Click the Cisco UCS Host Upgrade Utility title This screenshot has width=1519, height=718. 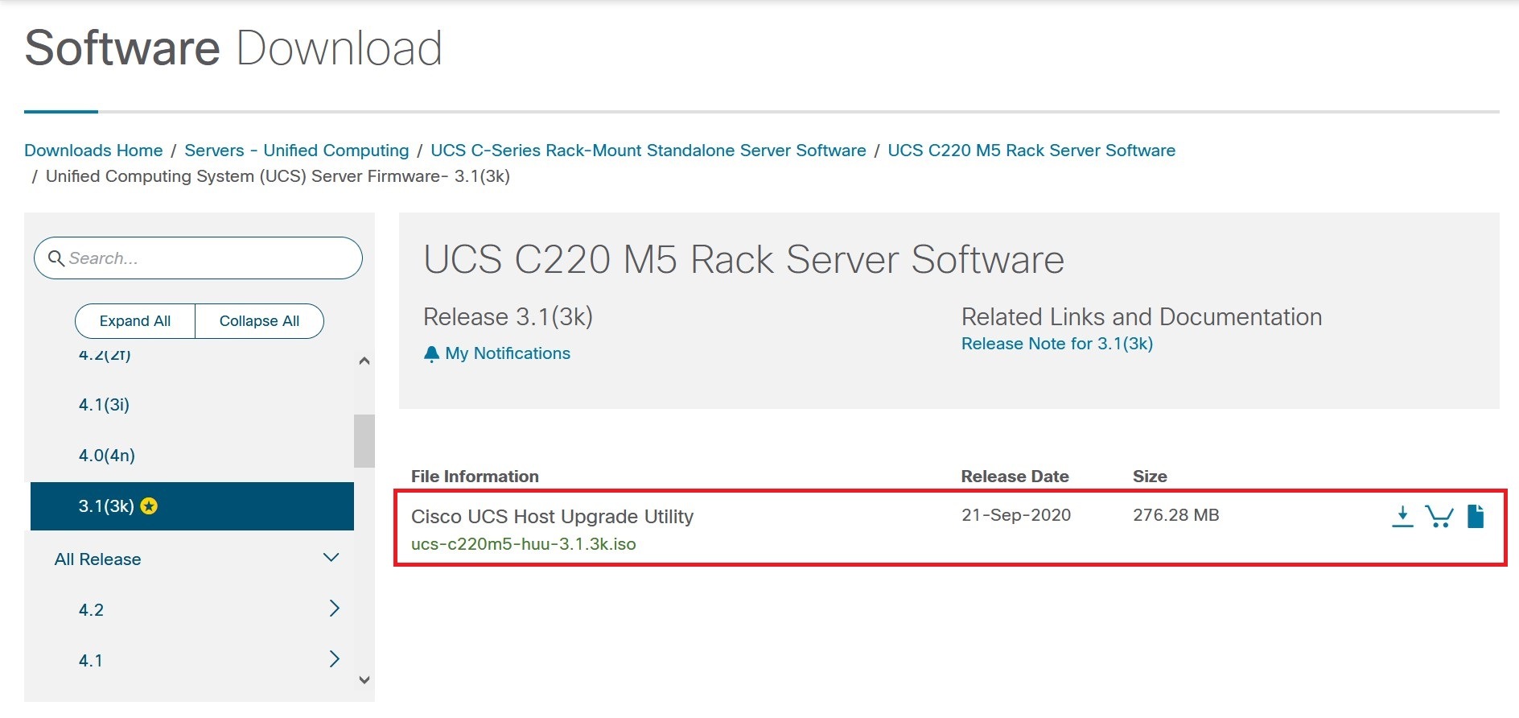[552, 517]
